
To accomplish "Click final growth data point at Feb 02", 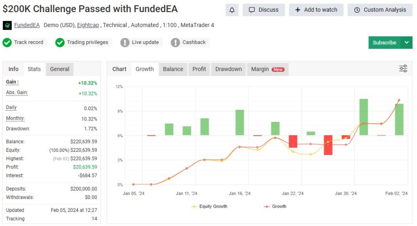I will tap(399, 100).
